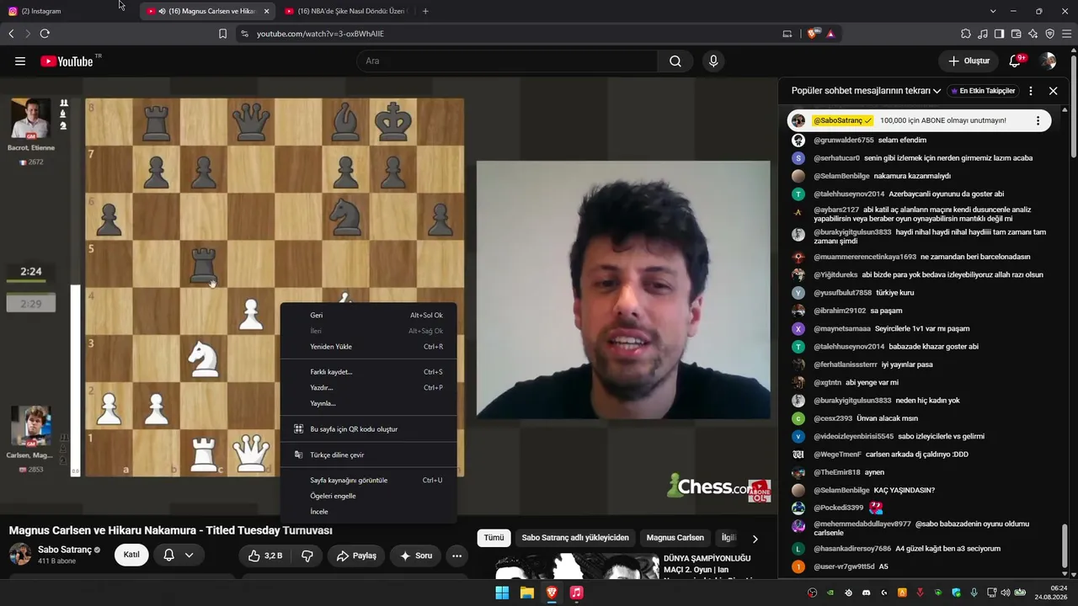Click the Katıl join button

[132, 555]
